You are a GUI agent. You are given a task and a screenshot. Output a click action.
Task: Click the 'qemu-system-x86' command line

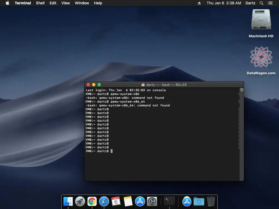tap(113, 94)
